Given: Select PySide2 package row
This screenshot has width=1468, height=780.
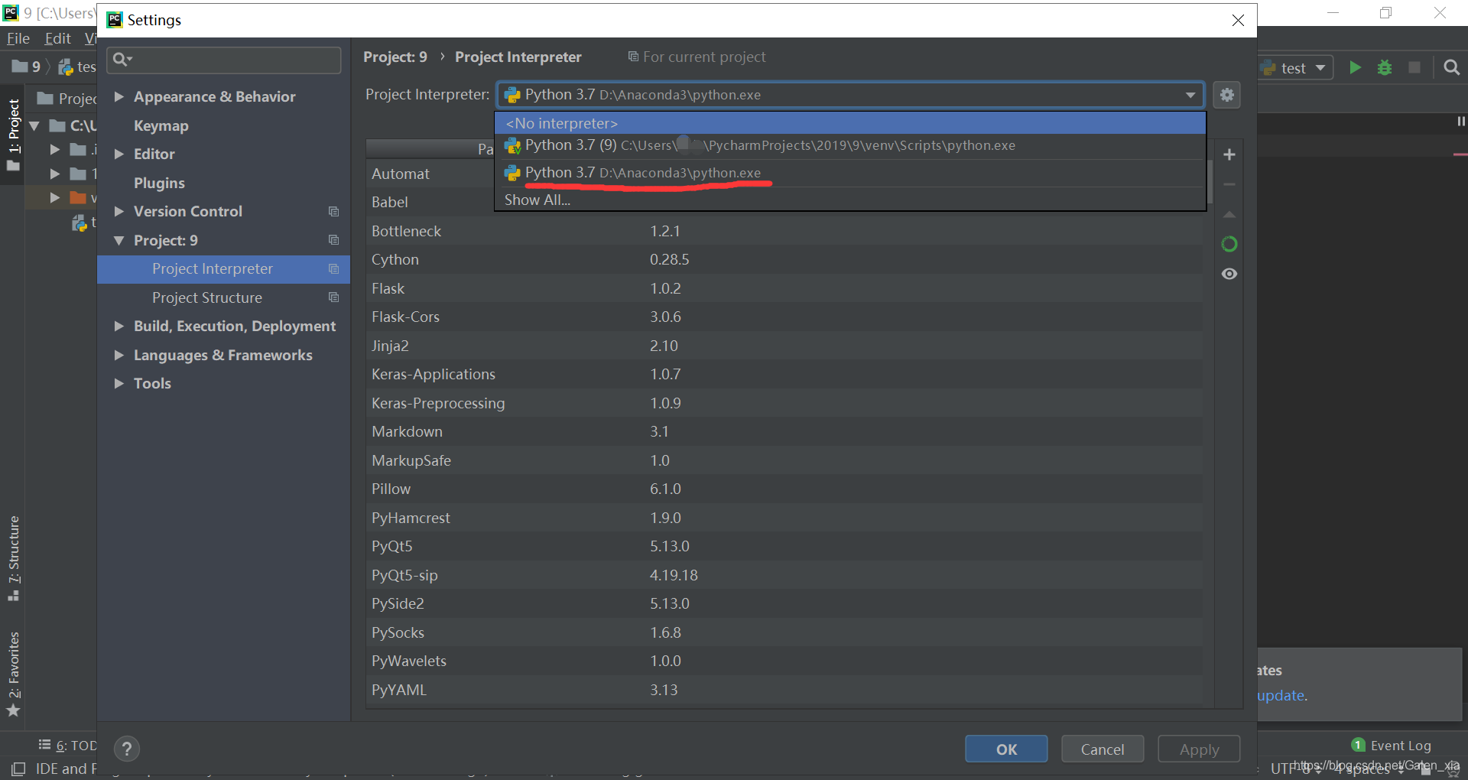Looking at the screenshot, I should [784, 603].
